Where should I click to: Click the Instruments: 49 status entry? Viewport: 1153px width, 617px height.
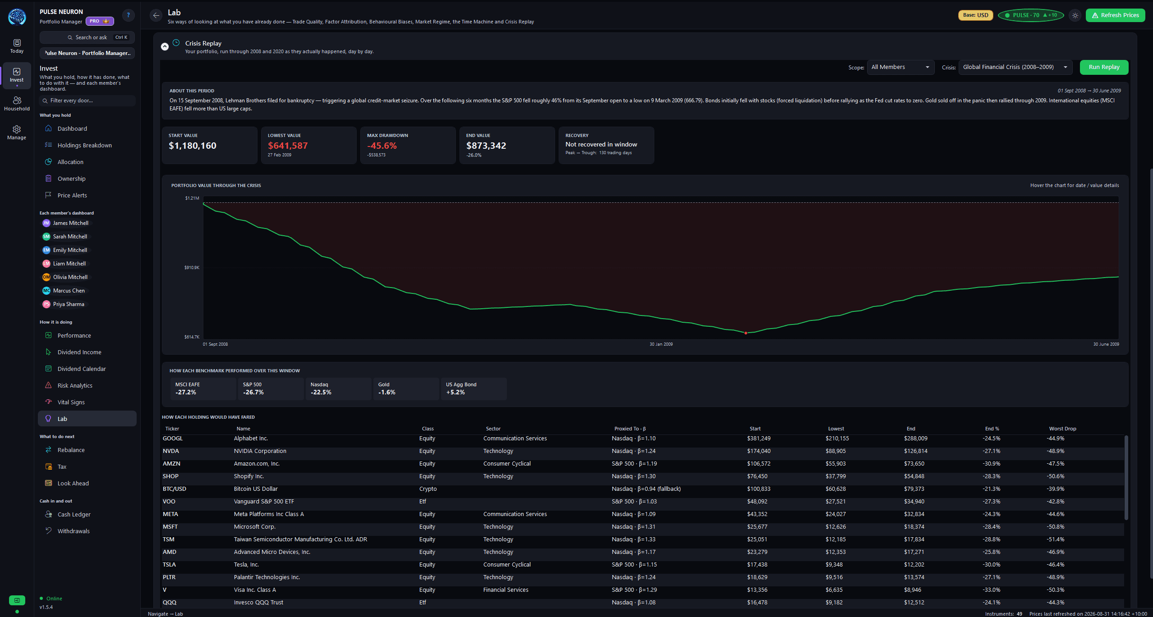point(1004,614)
